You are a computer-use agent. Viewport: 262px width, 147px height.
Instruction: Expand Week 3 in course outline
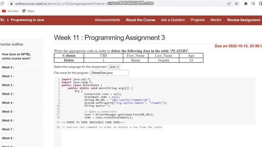coord(8,94)
